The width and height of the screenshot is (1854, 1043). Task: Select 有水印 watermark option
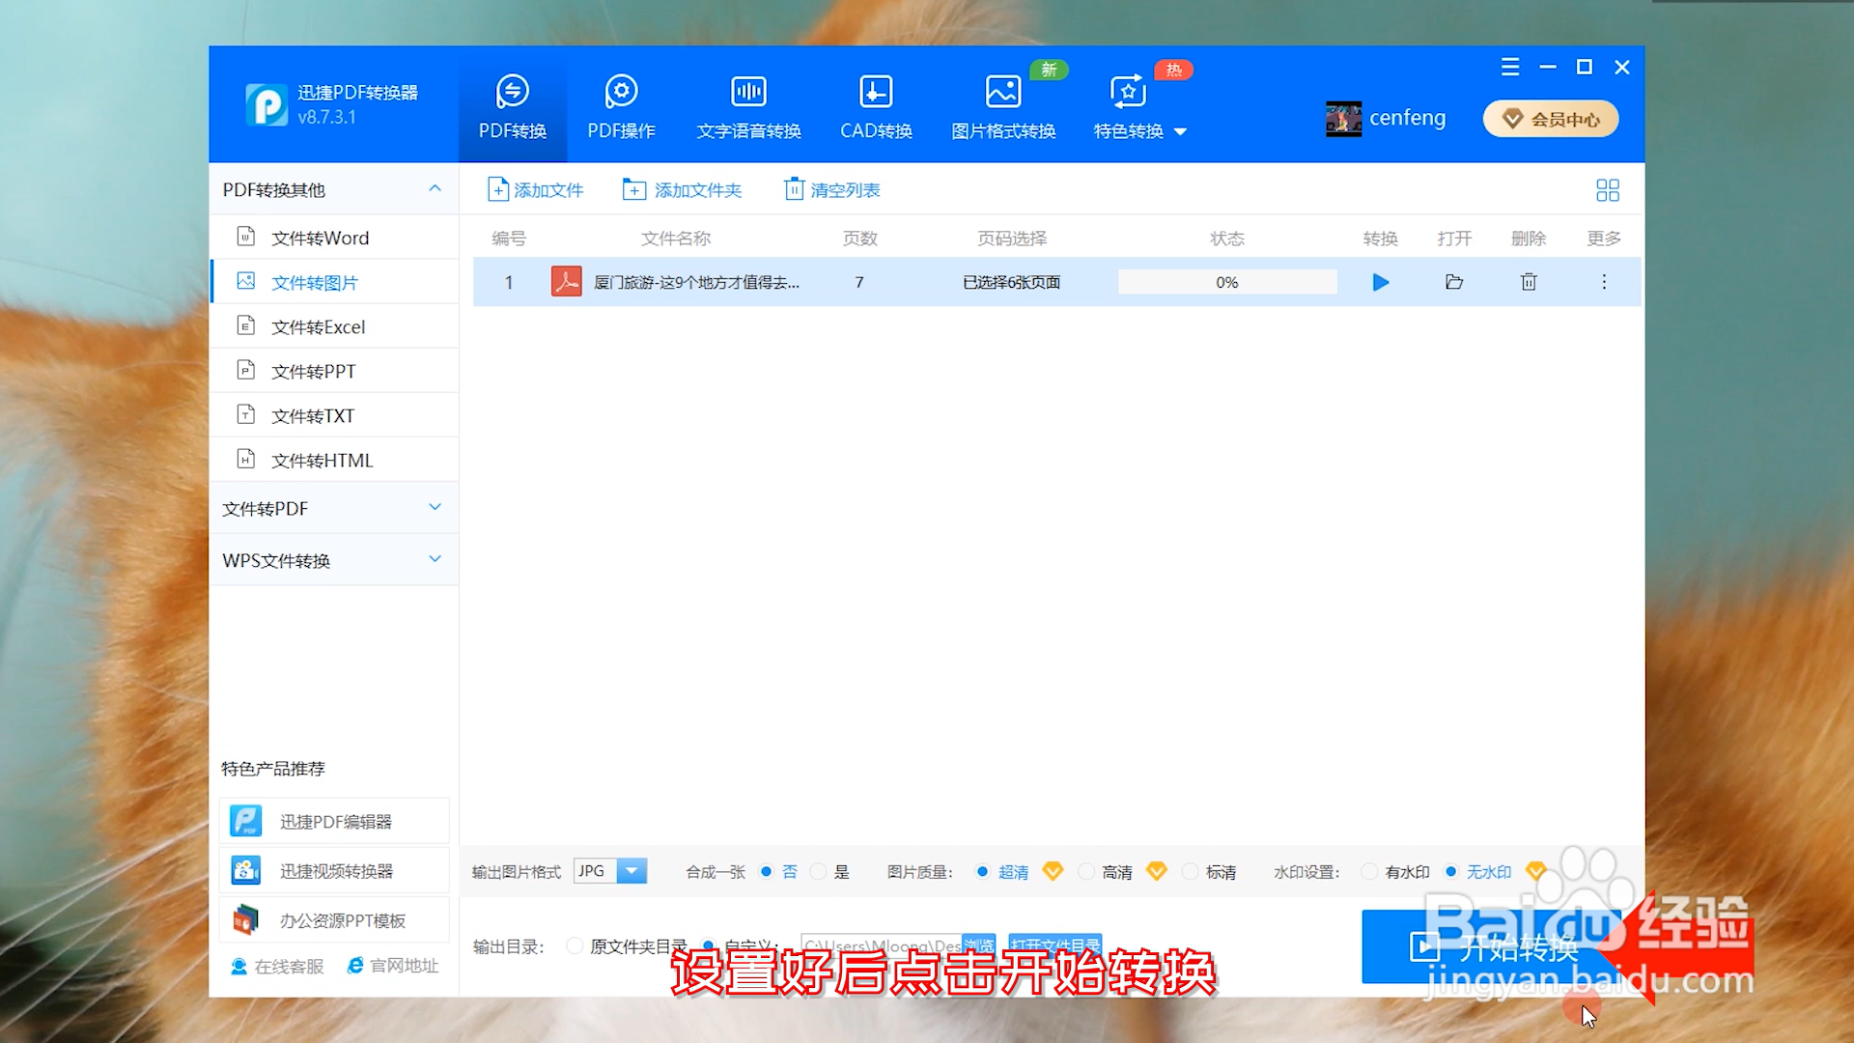pyautogui.click(x=1369, y=872)
